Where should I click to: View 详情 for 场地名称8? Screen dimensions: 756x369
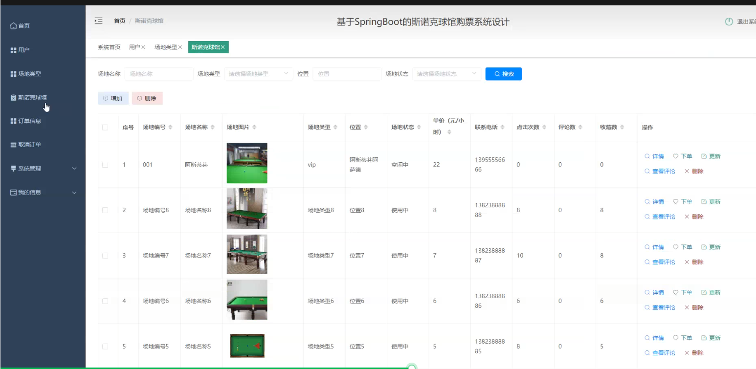coord(654,202)
